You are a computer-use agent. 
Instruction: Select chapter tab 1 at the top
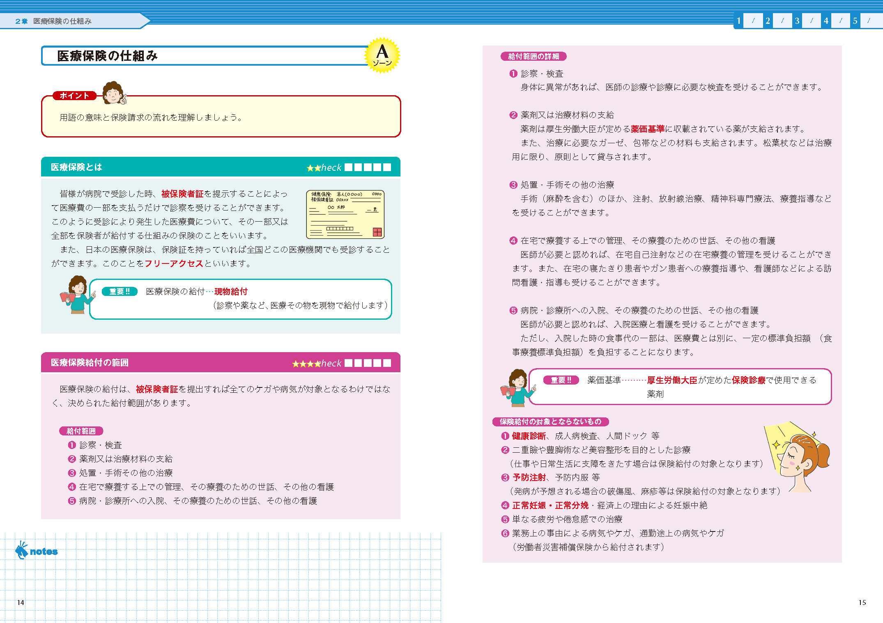[738, 21]
